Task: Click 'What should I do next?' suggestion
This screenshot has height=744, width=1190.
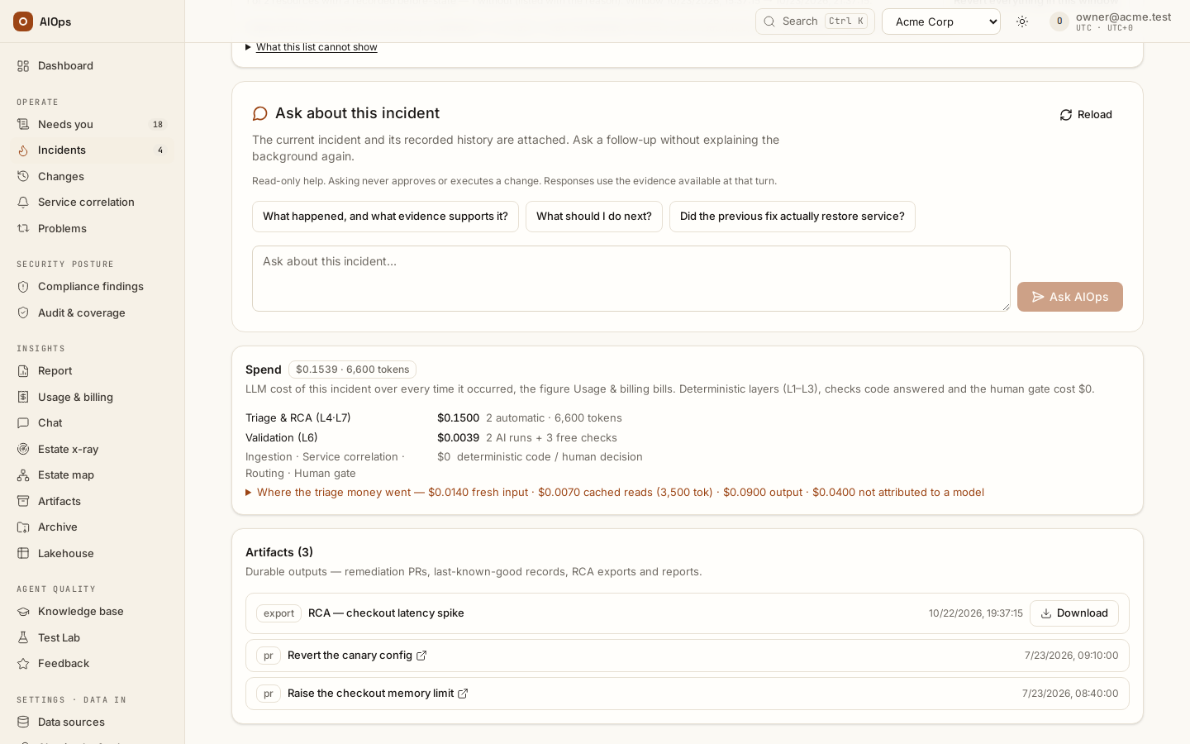Action: 594,217
